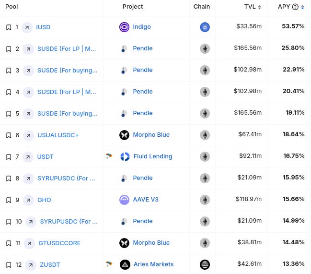The width and height of the screenshot is (311, 274).
Task: Open external link arrow for pool 5
Action: [x=28, y=114]
